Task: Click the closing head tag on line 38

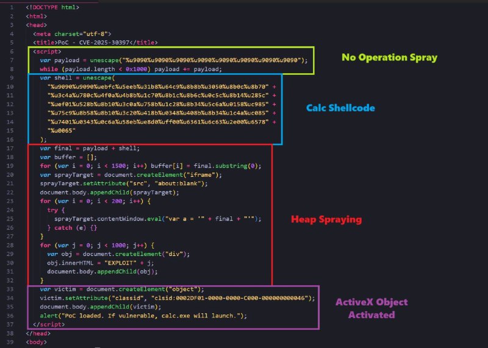Action: coord(38,333)
